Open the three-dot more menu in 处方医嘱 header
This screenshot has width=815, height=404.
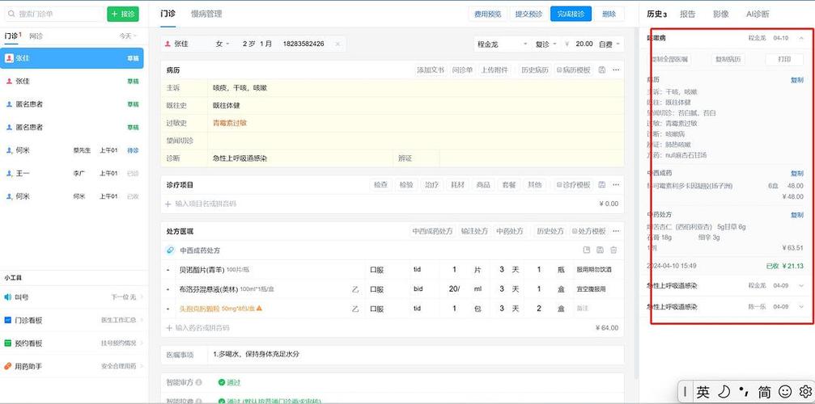point(616,231)
